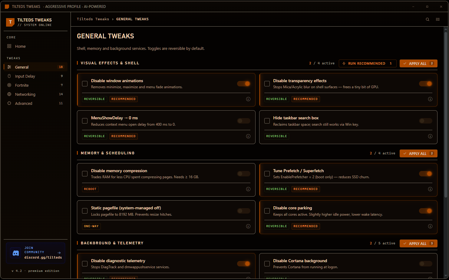Show info for Disable memory compression

248,189
